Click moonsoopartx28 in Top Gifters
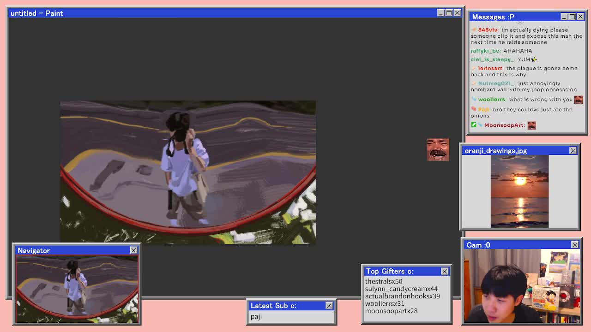 [x=391, y=311]
